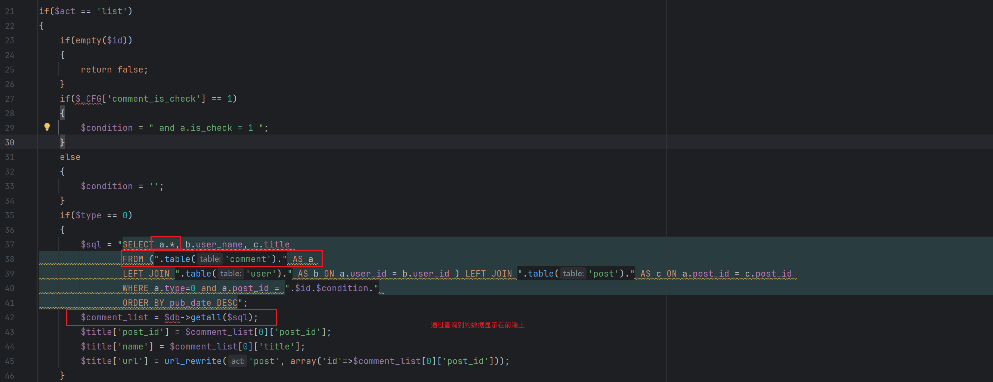The image size is (993, 382).
Task: Click 'if($type == 0)' condition
Action: [x=96, y=215]
